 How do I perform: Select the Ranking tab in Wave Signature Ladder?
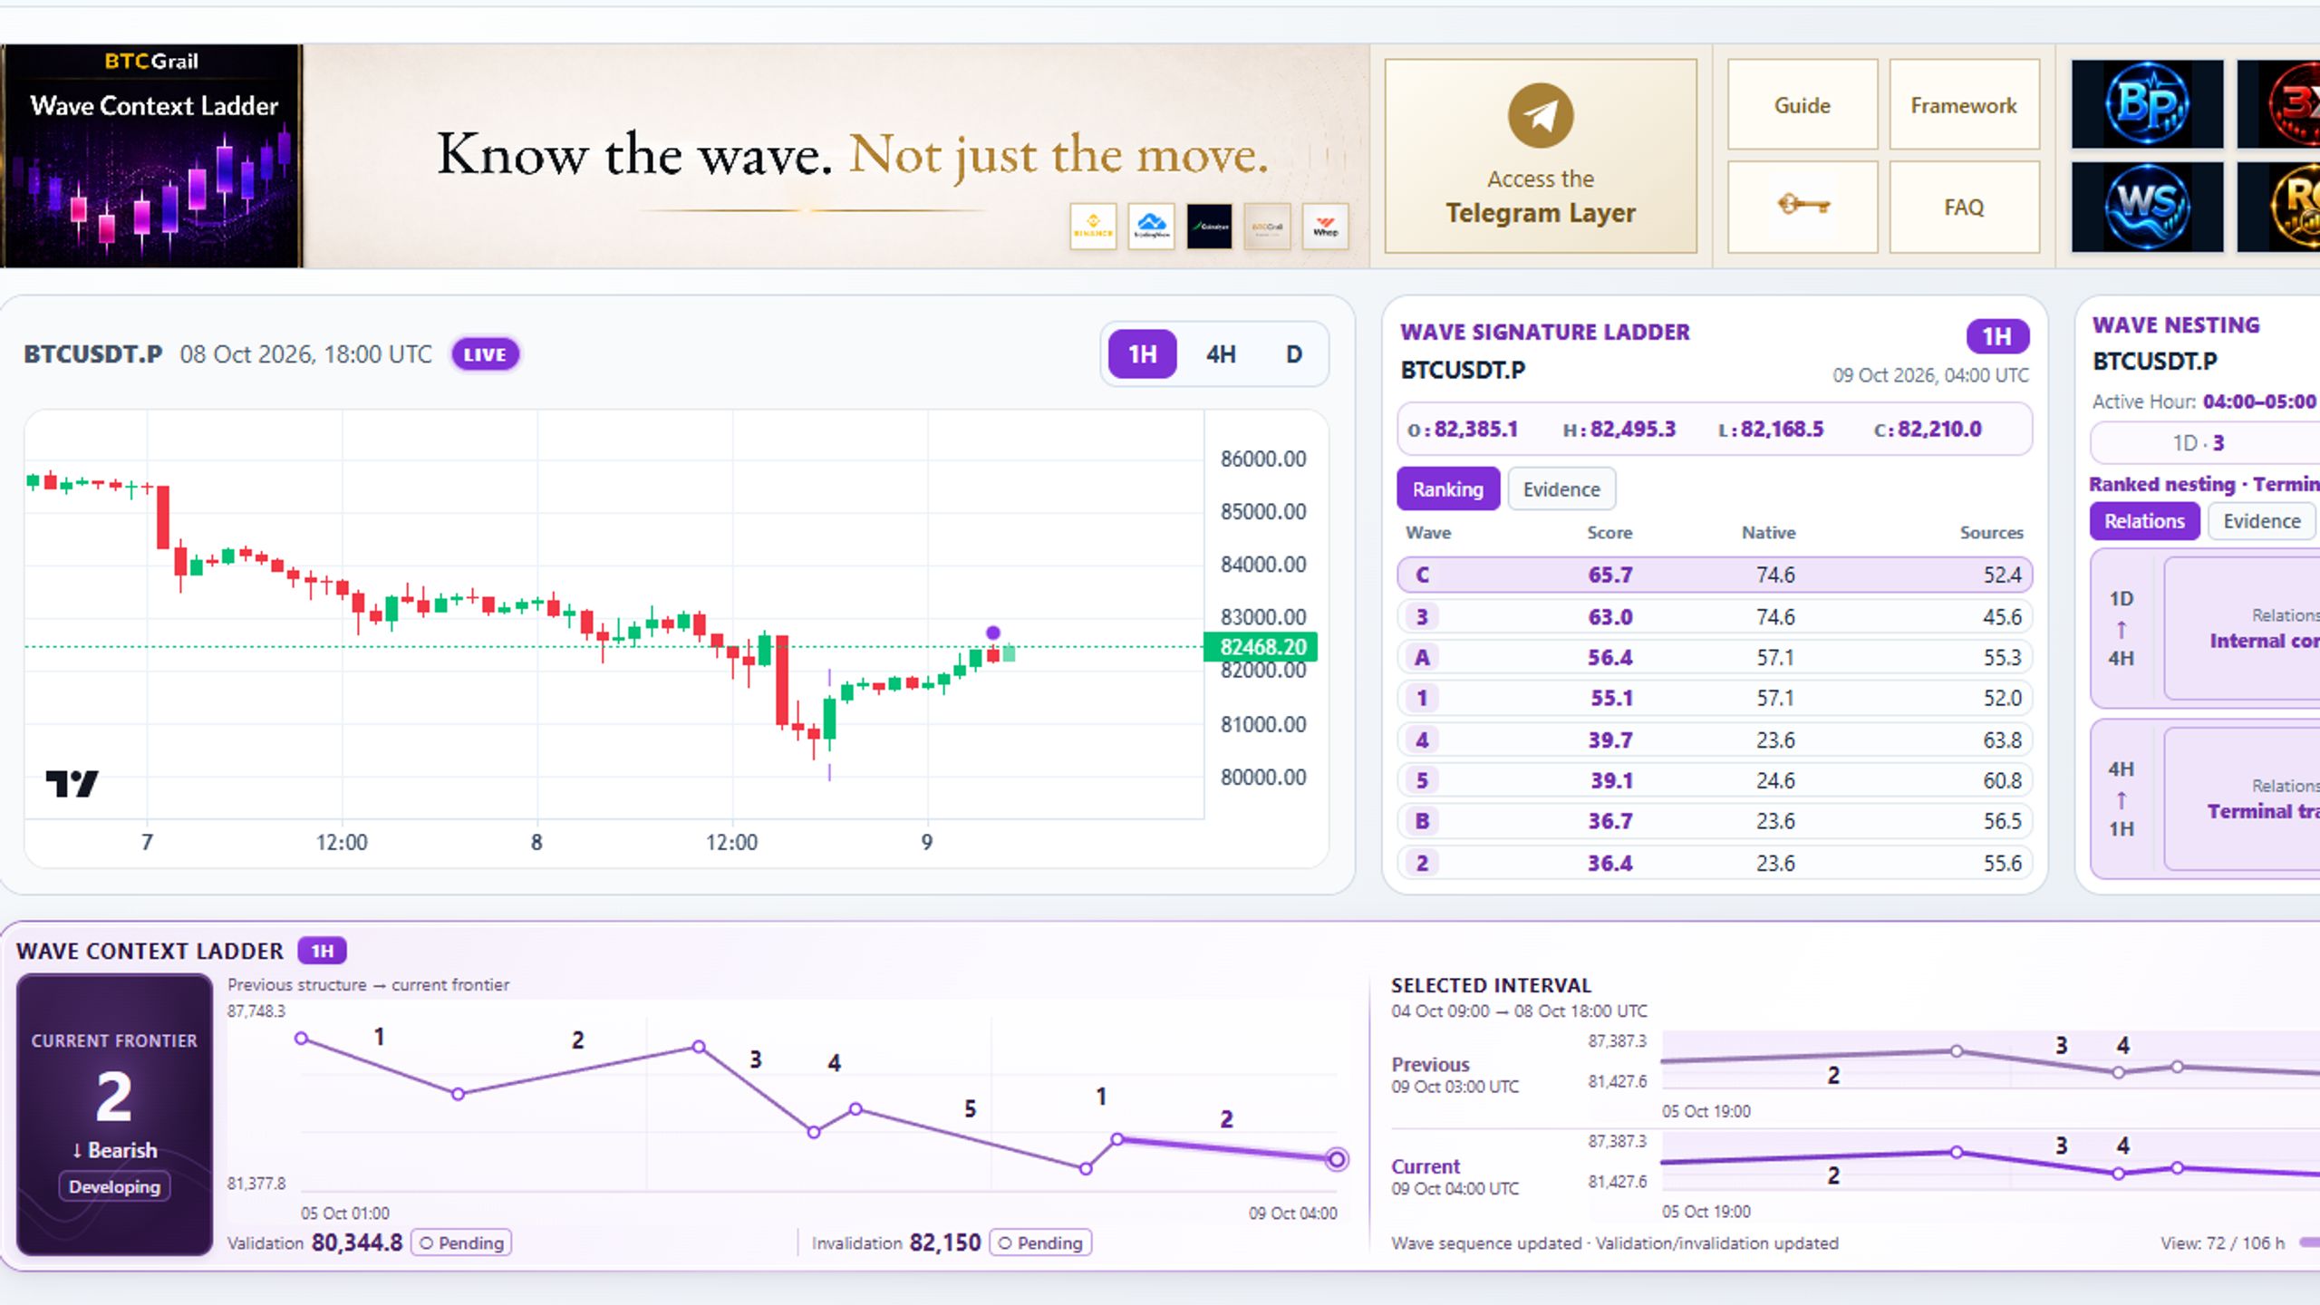1448,488
